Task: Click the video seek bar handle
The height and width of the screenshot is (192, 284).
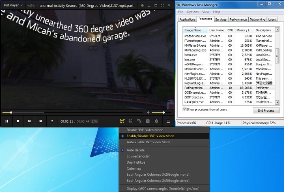Action: tap(11, 112)
